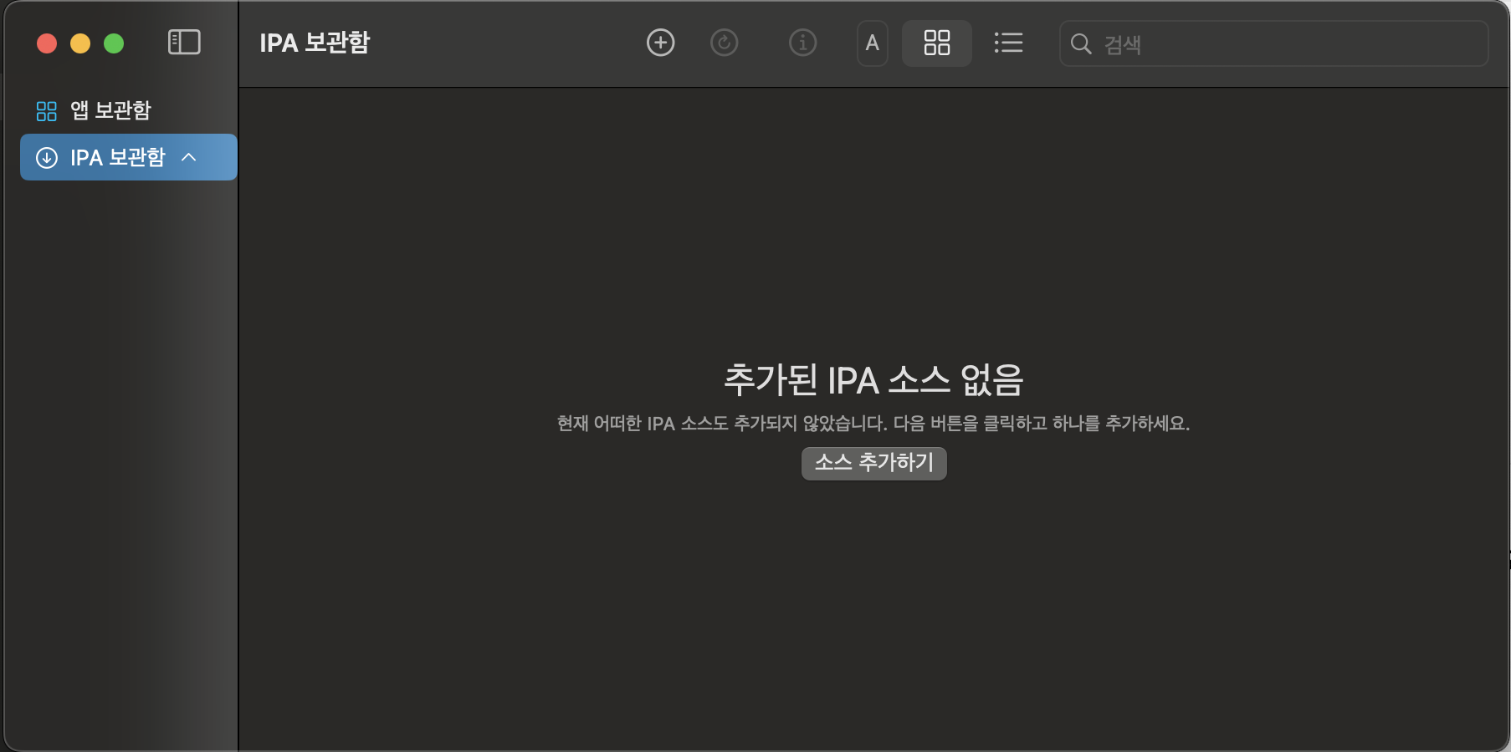
Task: Click the magnifying glass search icon
Action: (1081, 43)
